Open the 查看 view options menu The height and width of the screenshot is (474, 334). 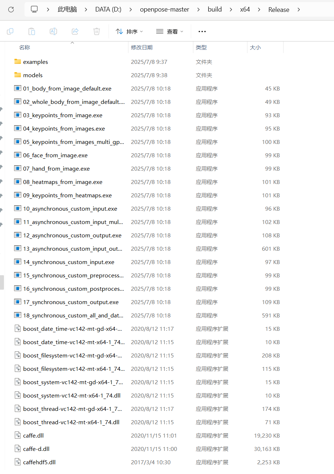[170, 31]
